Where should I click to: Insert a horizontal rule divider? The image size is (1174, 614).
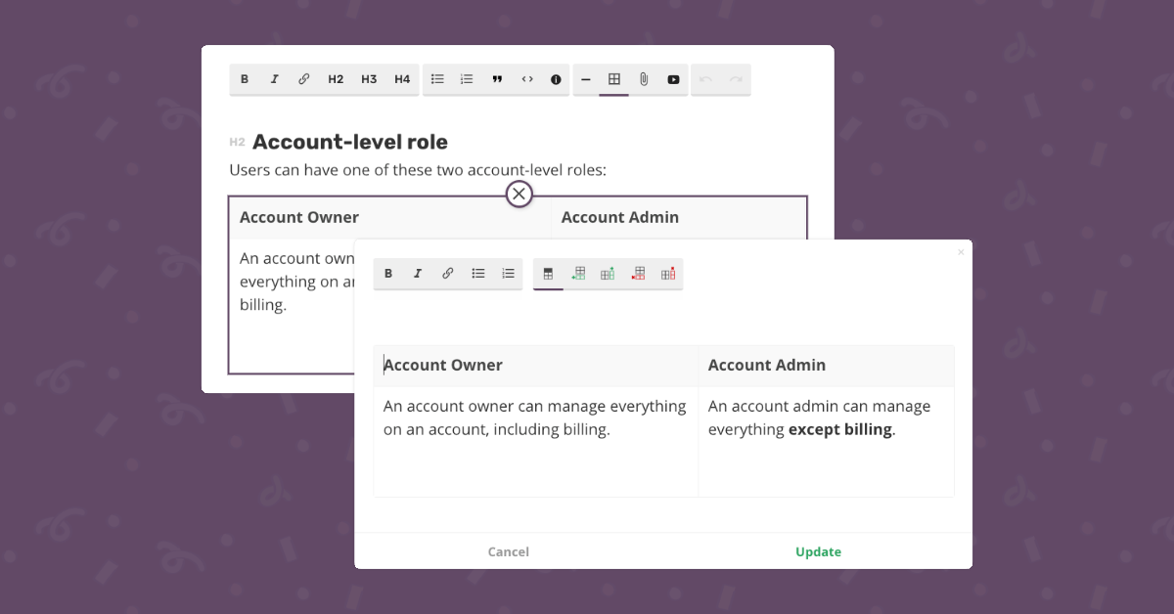click(586, 80)
